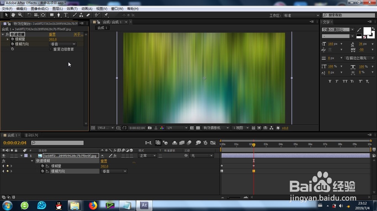The image size is (377, 211).
Task: Toggle the 模糊方向 stopwatch in the timeline
Action: (x=43, y=171)
